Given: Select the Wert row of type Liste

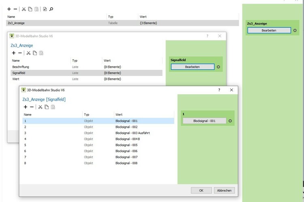Looking at the screenshot, I should point(86,79).
